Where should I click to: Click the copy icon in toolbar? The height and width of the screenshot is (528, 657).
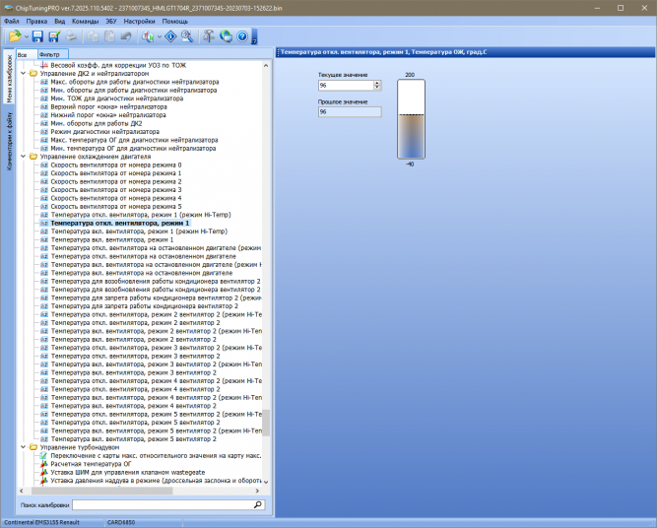pyautogui.click(x=93, y=36)
